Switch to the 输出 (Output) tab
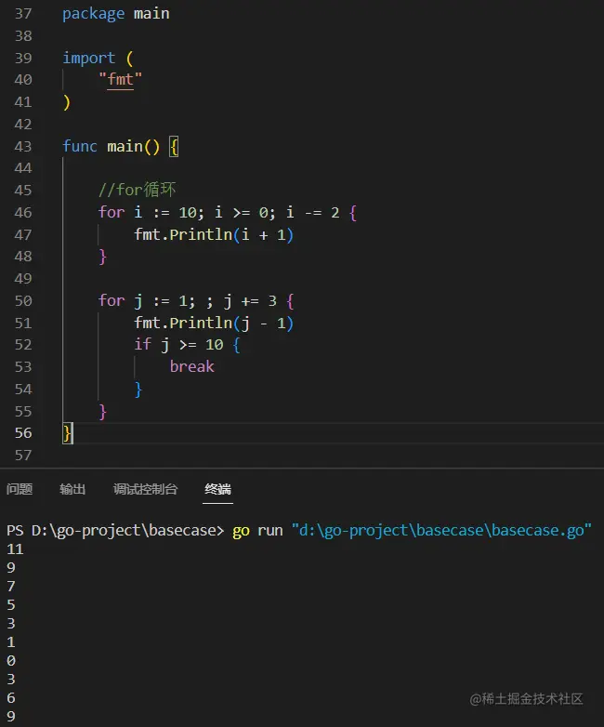This screenshot has height=727, width=604. [72, 489]
